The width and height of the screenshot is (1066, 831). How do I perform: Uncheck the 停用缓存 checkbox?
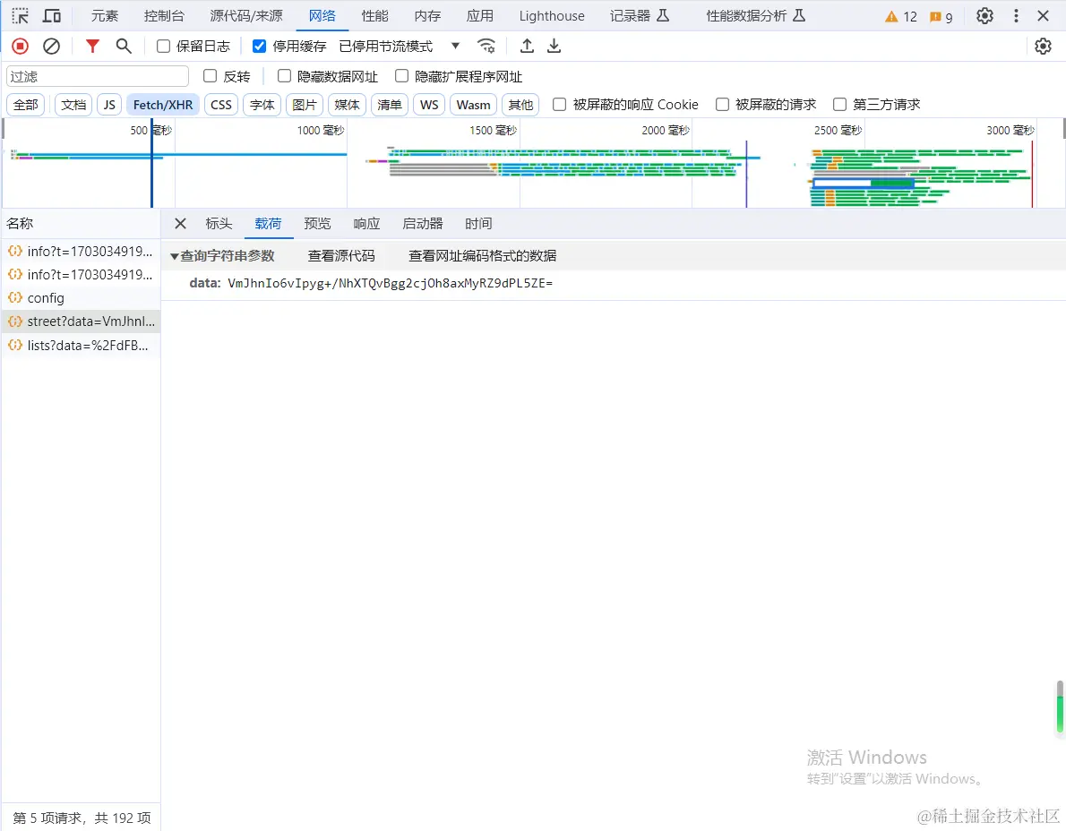259,47
